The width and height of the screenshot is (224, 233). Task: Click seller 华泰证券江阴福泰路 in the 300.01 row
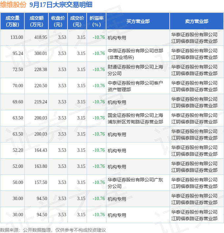[x=194, y=54]
